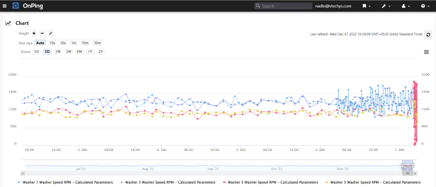
Task: Click the 3. Dec x-axis label
Action: coord(82,150)
